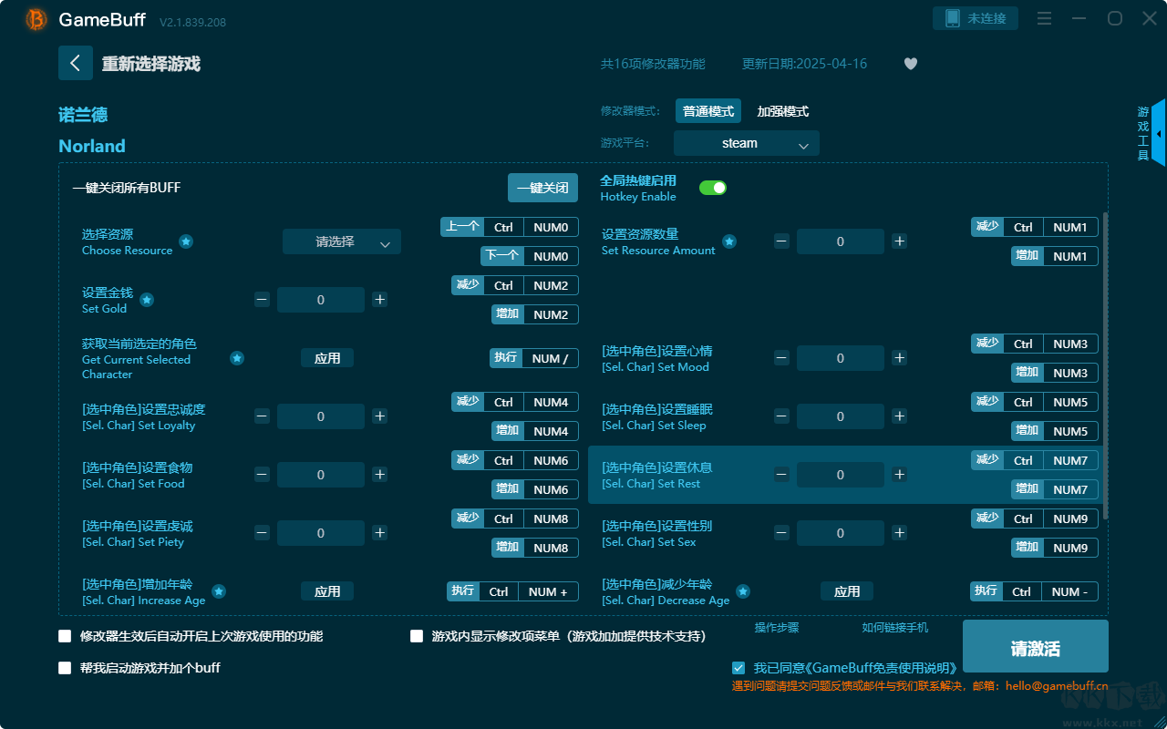This screenshot has height=729, width=1167.
Task: Switch to 普通模式 normal mode tab
Action: (708, 111)
